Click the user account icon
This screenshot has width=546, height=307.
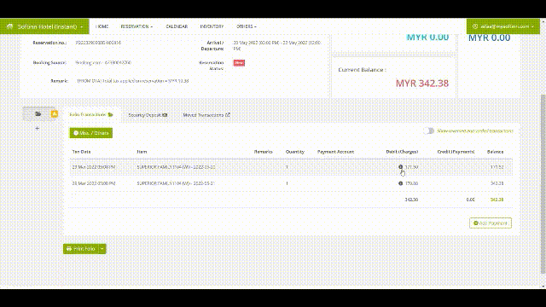[x=474, y=26]
